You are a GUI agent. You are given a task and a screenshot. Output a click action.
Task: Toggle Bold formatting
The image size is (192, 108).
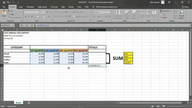tap(25, 16)
